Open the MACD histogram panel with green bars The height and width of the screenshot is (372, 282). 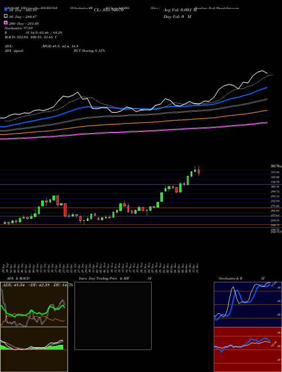point(34,349)
